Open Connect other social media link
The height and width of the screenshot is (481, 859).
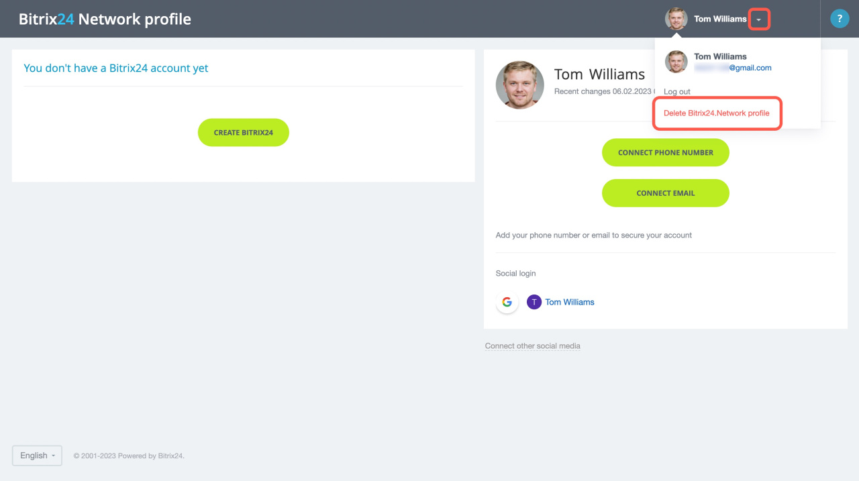533,346
